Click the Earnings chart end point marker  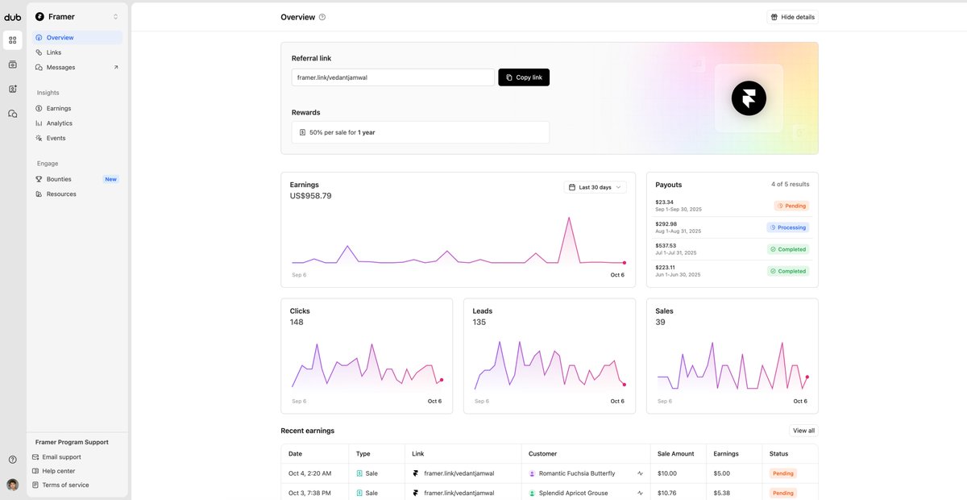coord(624,262)
